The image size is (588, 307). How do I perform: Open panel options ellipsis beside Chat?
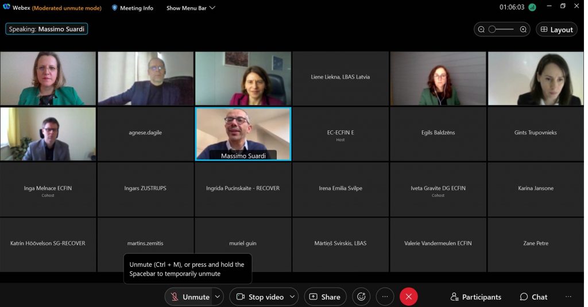pyautogui.click(x=568, y=297)
